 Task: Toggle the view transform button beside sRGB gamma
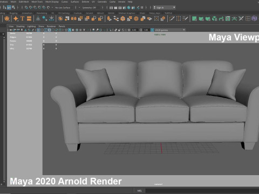tap(152, 30)
